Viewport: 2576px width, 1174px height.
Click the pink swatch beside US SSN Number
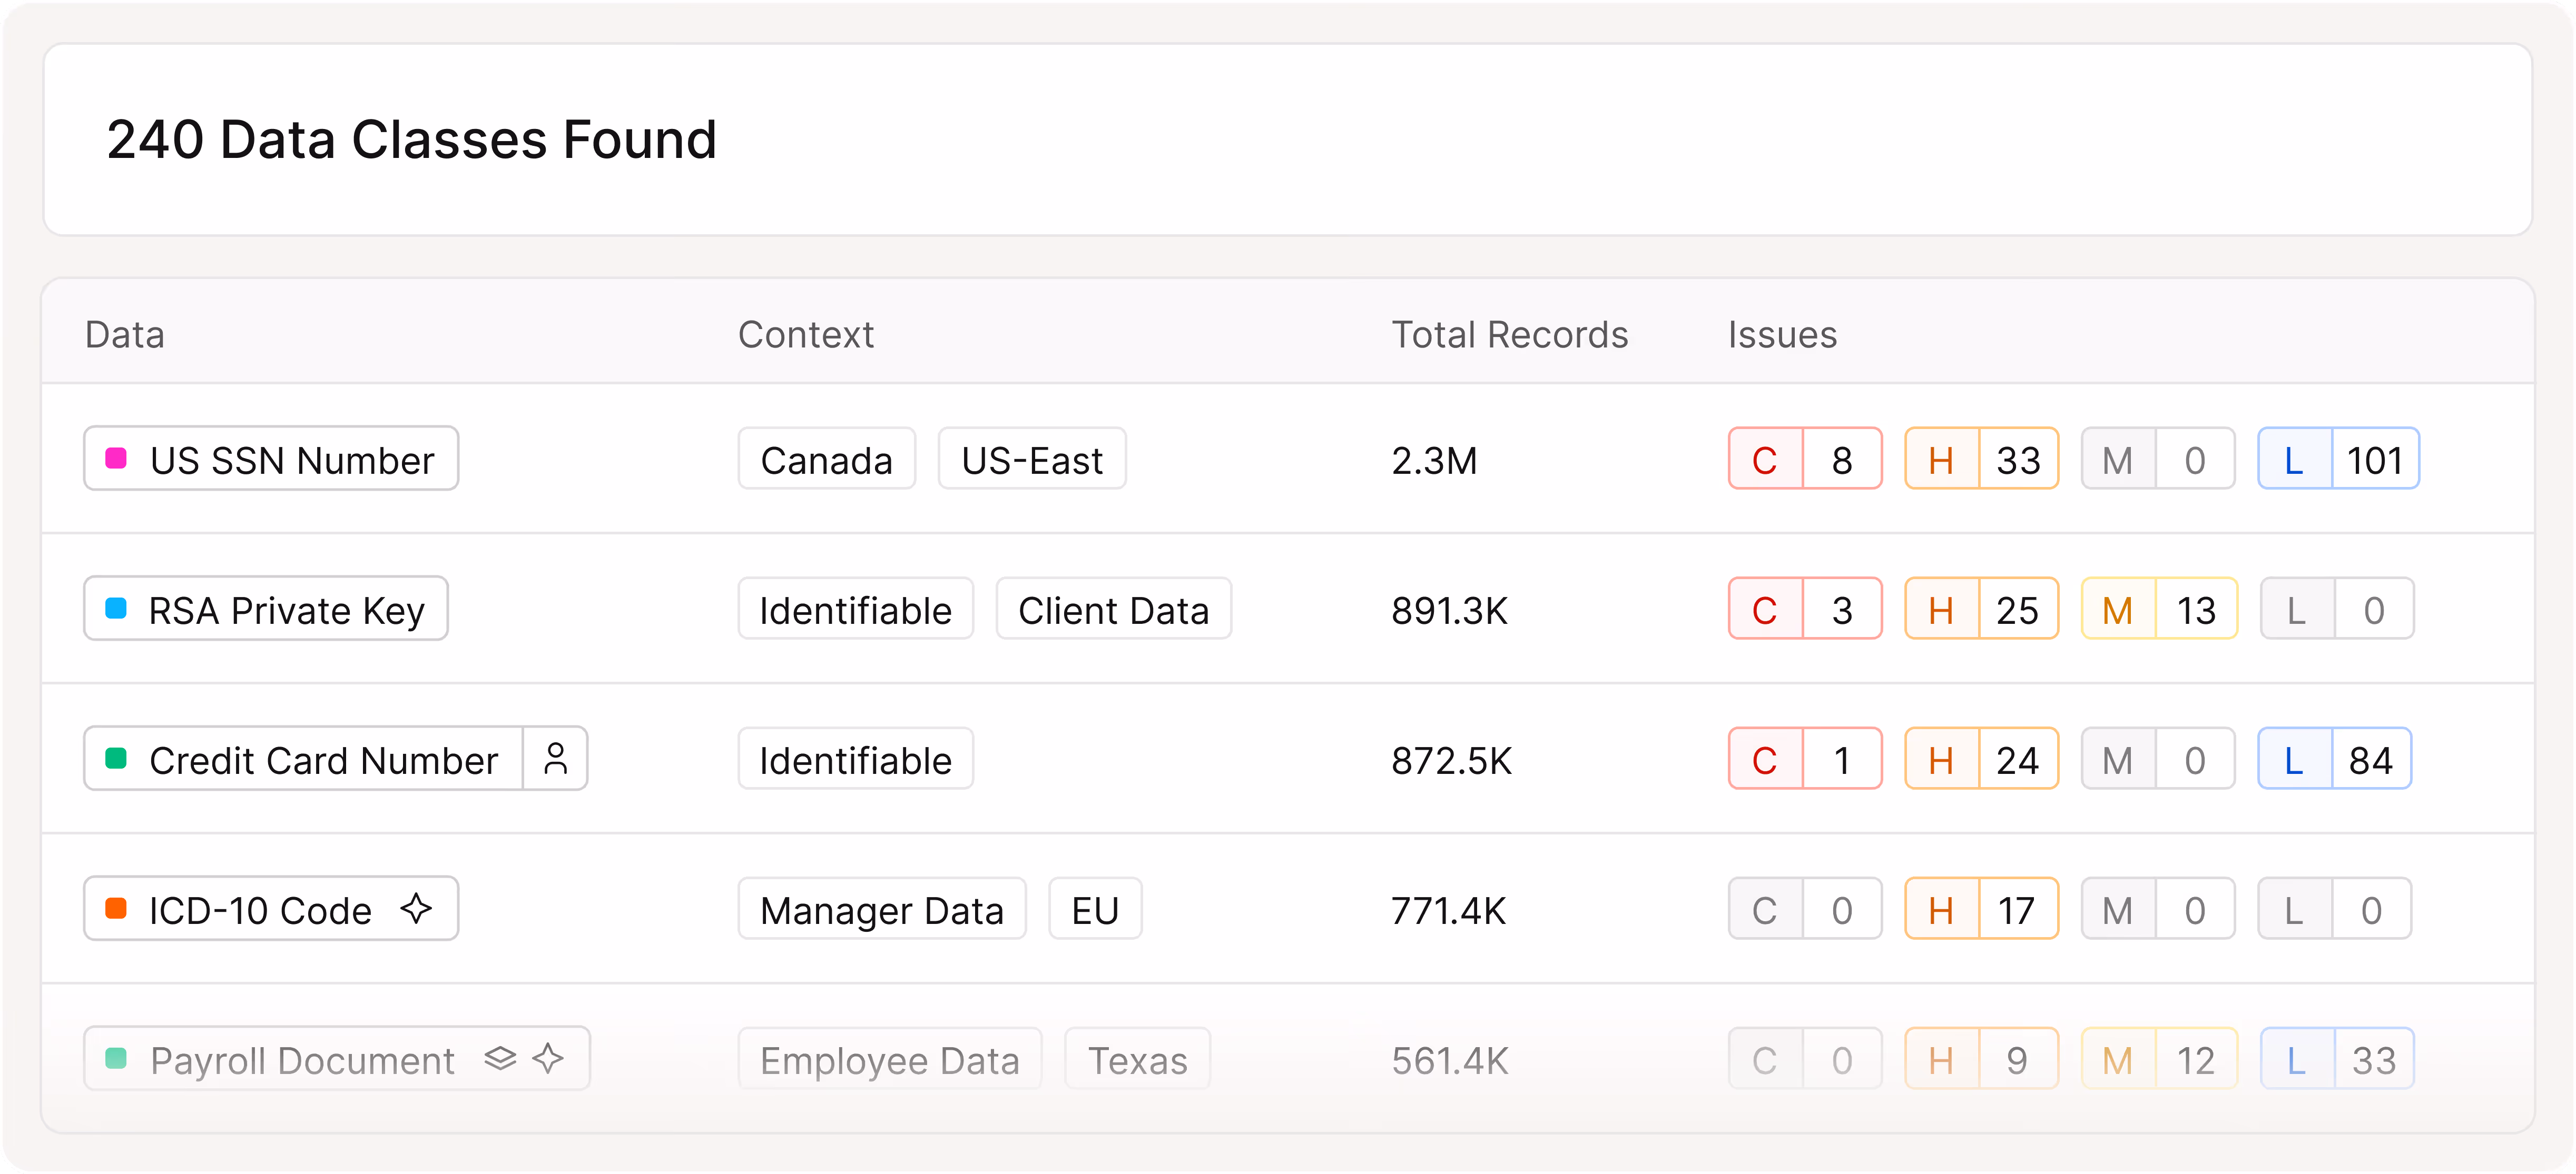pyautogui.click(x=116, y=459)
